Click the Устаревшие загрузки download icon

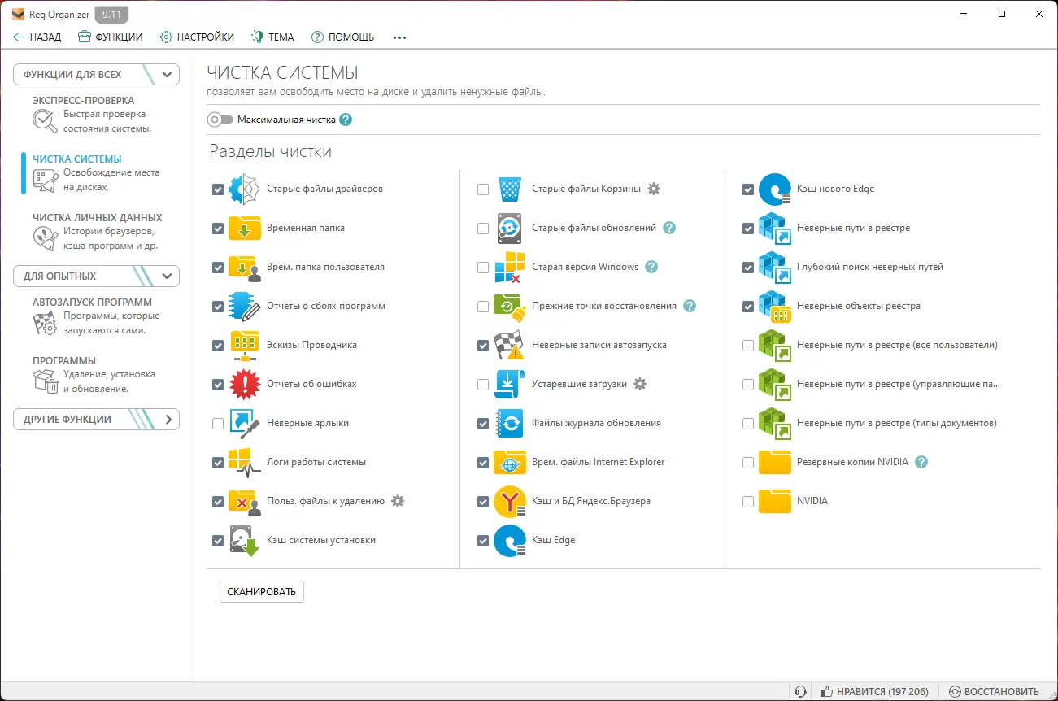509,384
